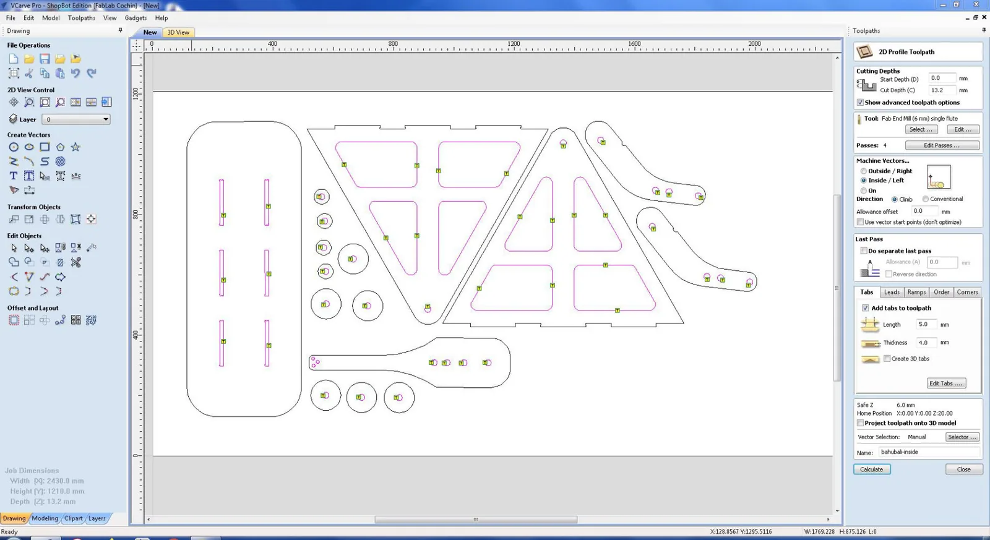Choose the Node Editing tool
Screen dimensions: 990x540
(29, 248)
